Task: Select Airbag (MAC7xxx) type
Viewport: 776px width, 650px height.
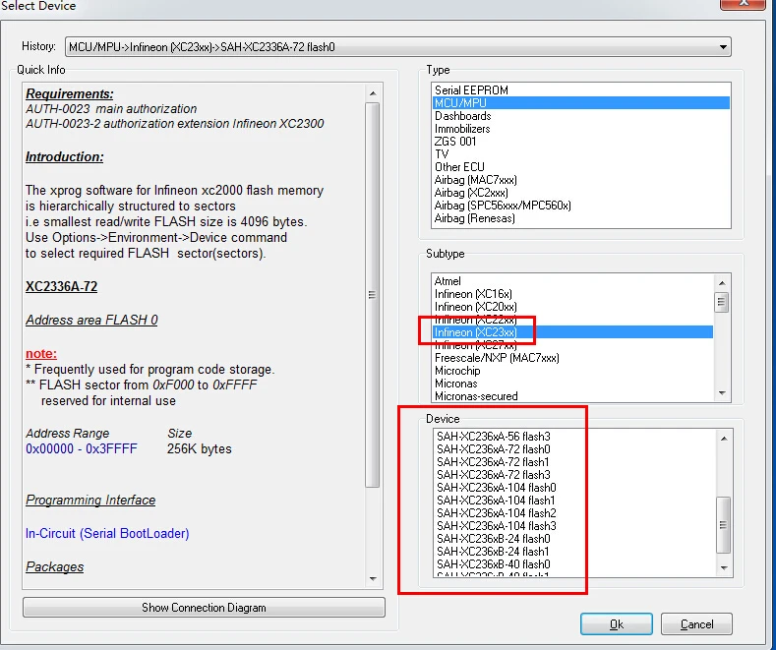Action: (580, 180)
